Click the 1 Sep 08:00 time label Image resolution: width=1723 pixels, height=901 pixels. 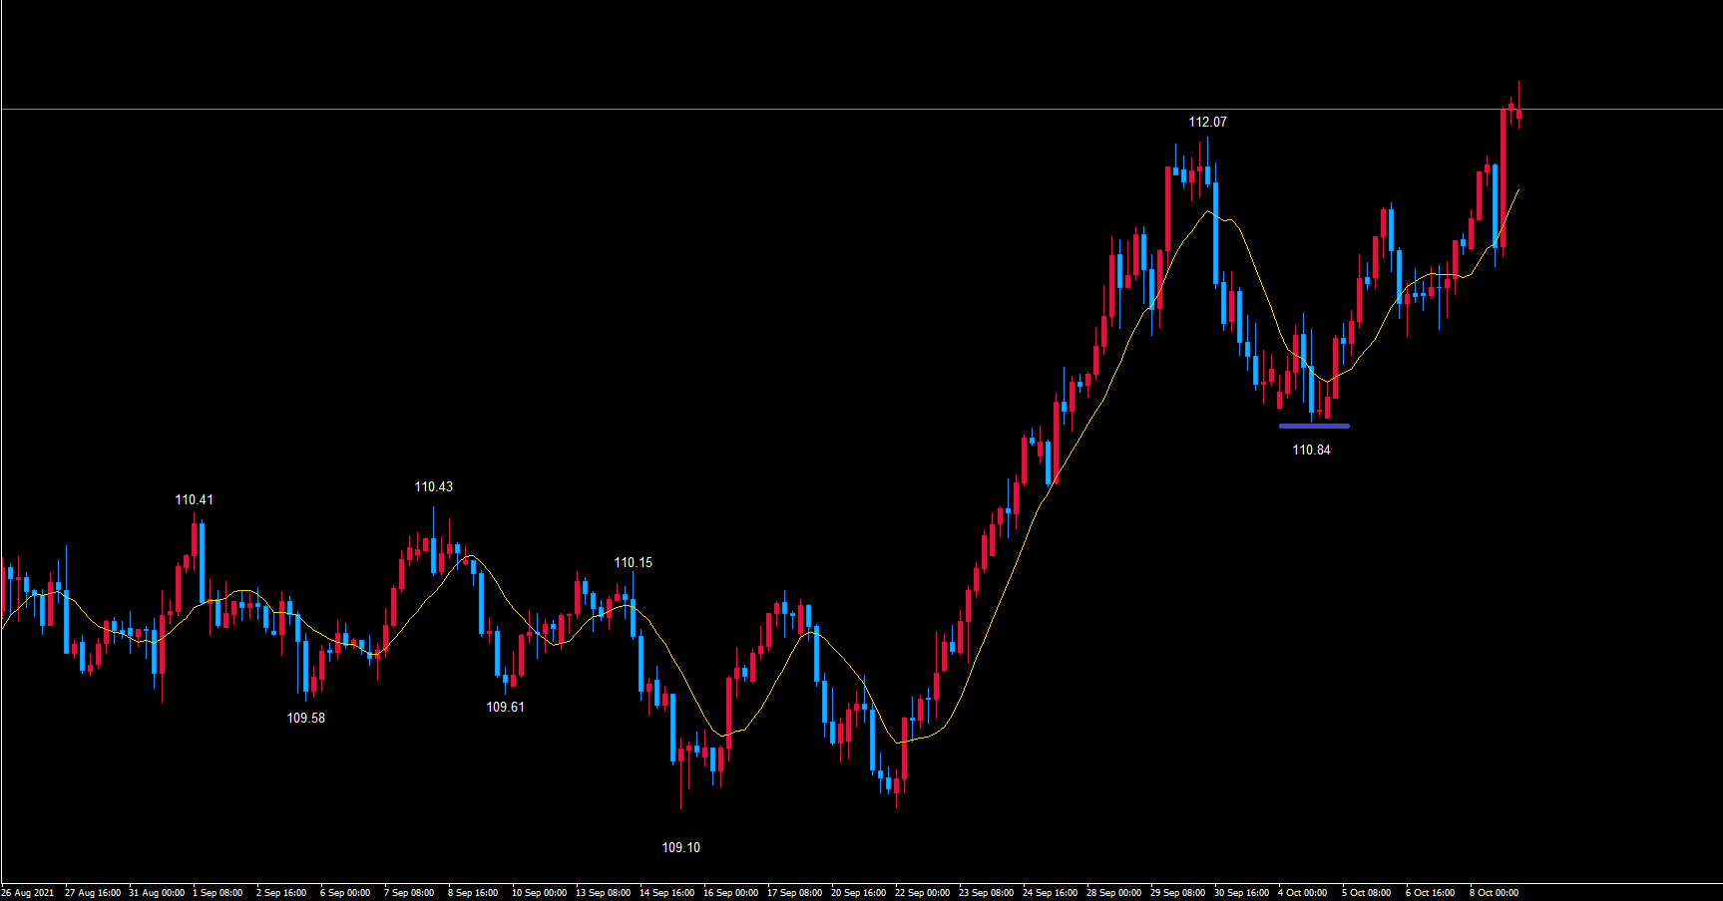217,892
